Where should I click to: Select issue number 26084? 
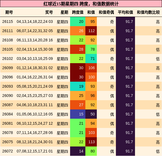[x=8, y=114]
